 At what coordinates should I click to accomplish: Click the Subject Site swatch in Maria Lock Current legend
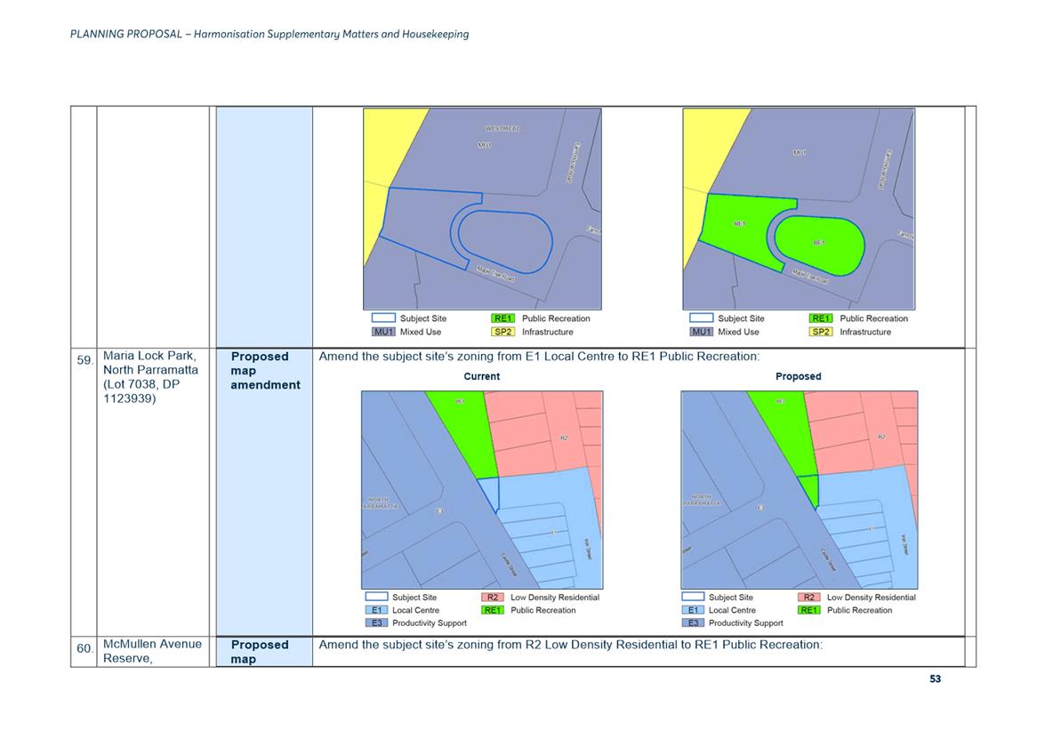click(376, 597)
